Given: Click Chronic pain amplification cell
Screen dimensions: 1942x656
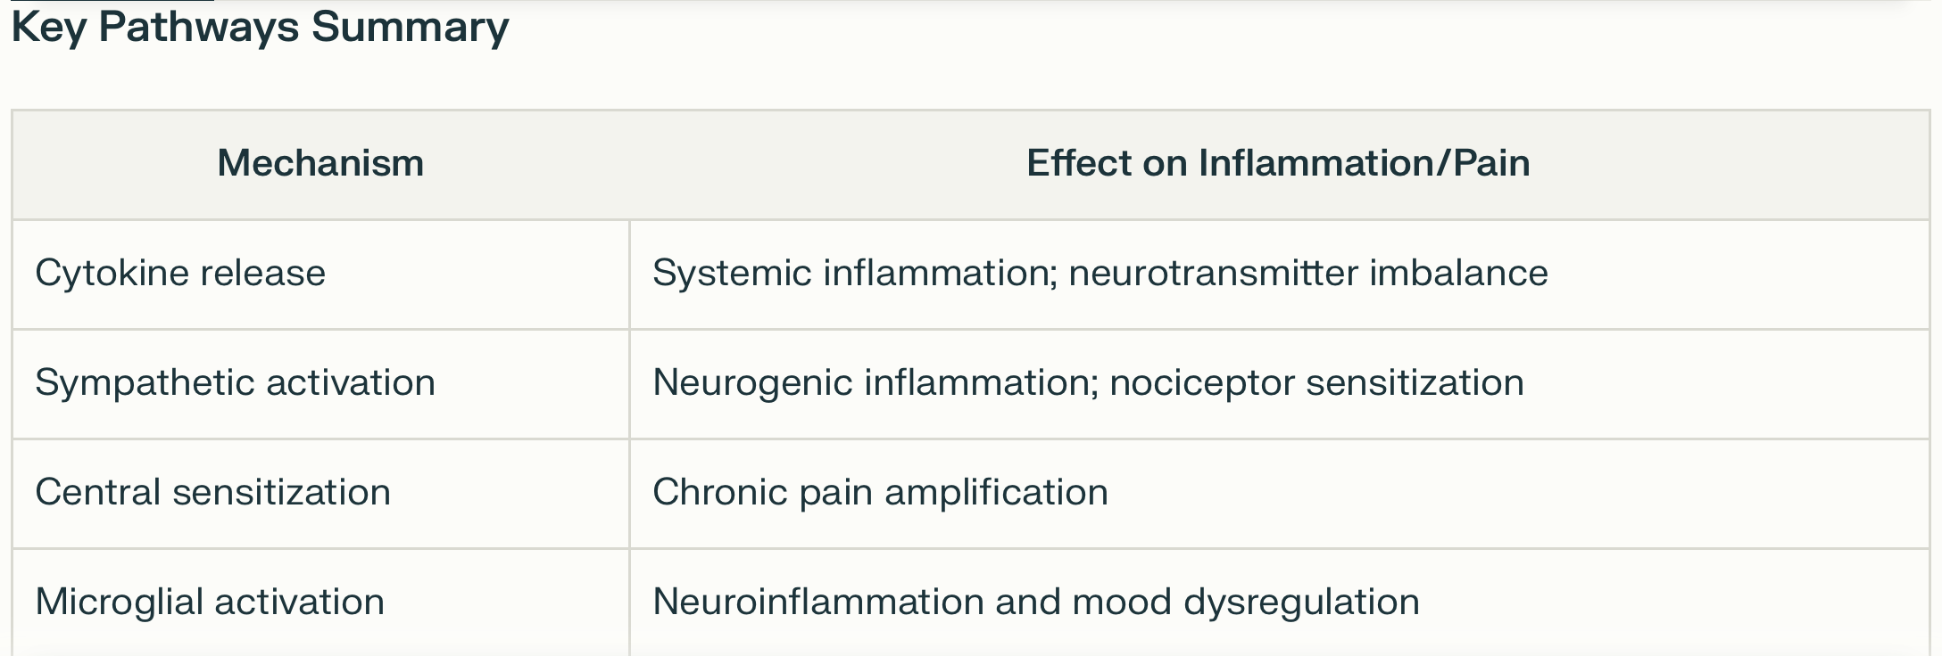Looking at the screenshot, I should [x=1279, y=494].
